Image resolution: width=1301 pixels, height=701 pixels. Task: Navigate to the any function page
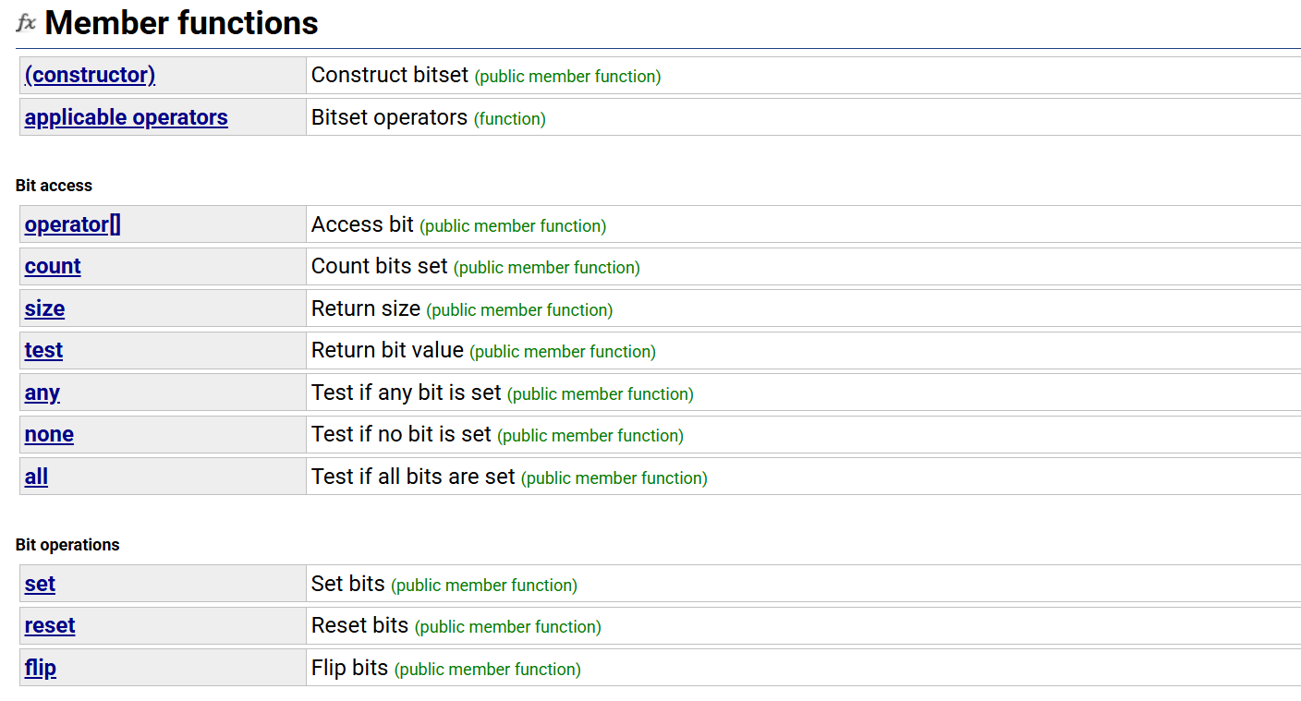tap(43, 393)
